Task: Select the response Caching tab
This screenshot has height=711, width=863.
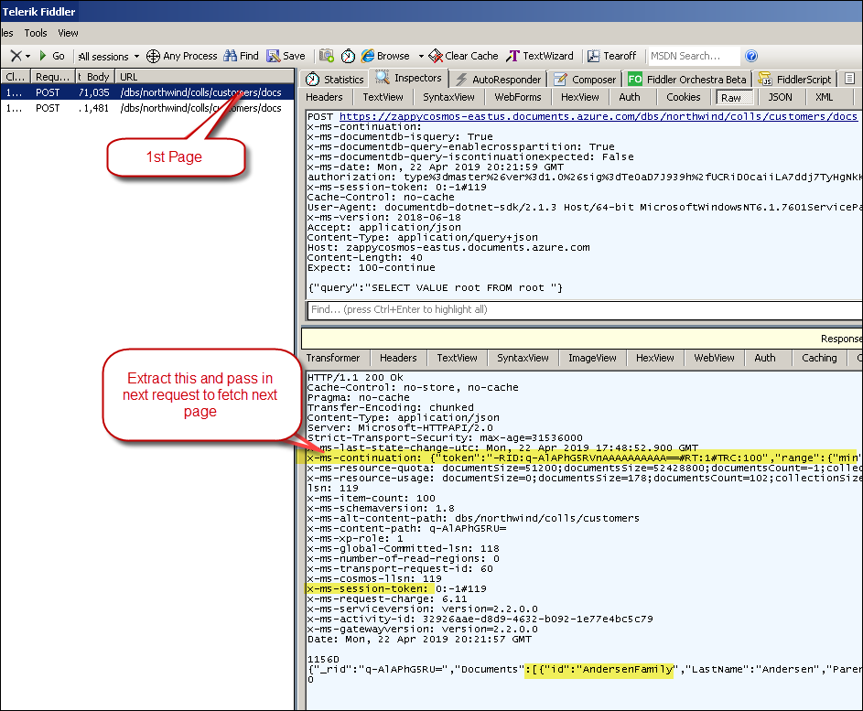Action: [x=819, y=359]
